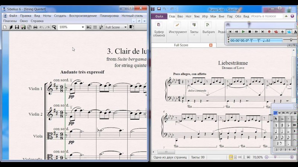Open the Создать menu
The image size is (298, 167).
[x=60, y=16]
